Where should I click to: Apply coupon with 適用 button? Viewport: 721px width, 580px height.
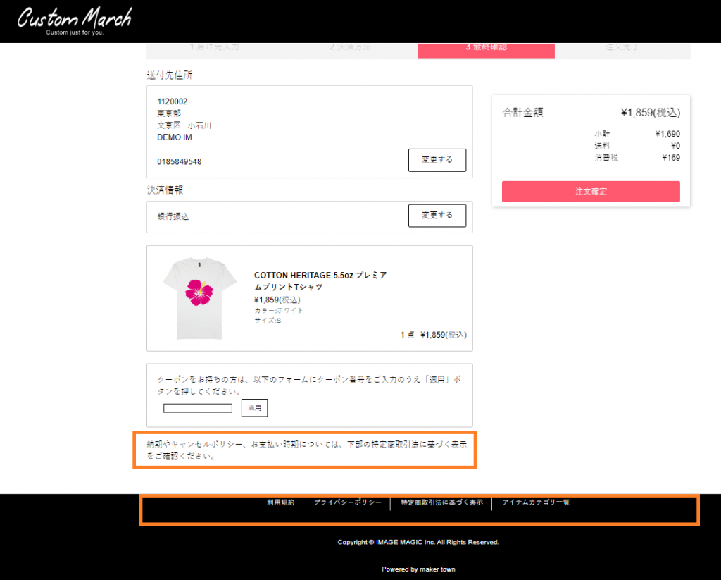coord(254,408)
